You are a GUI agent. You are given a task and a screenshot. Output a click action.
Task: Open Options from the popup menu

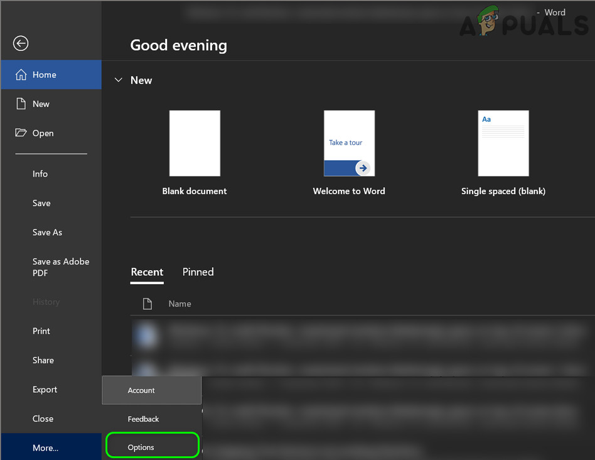click(152, 445)
